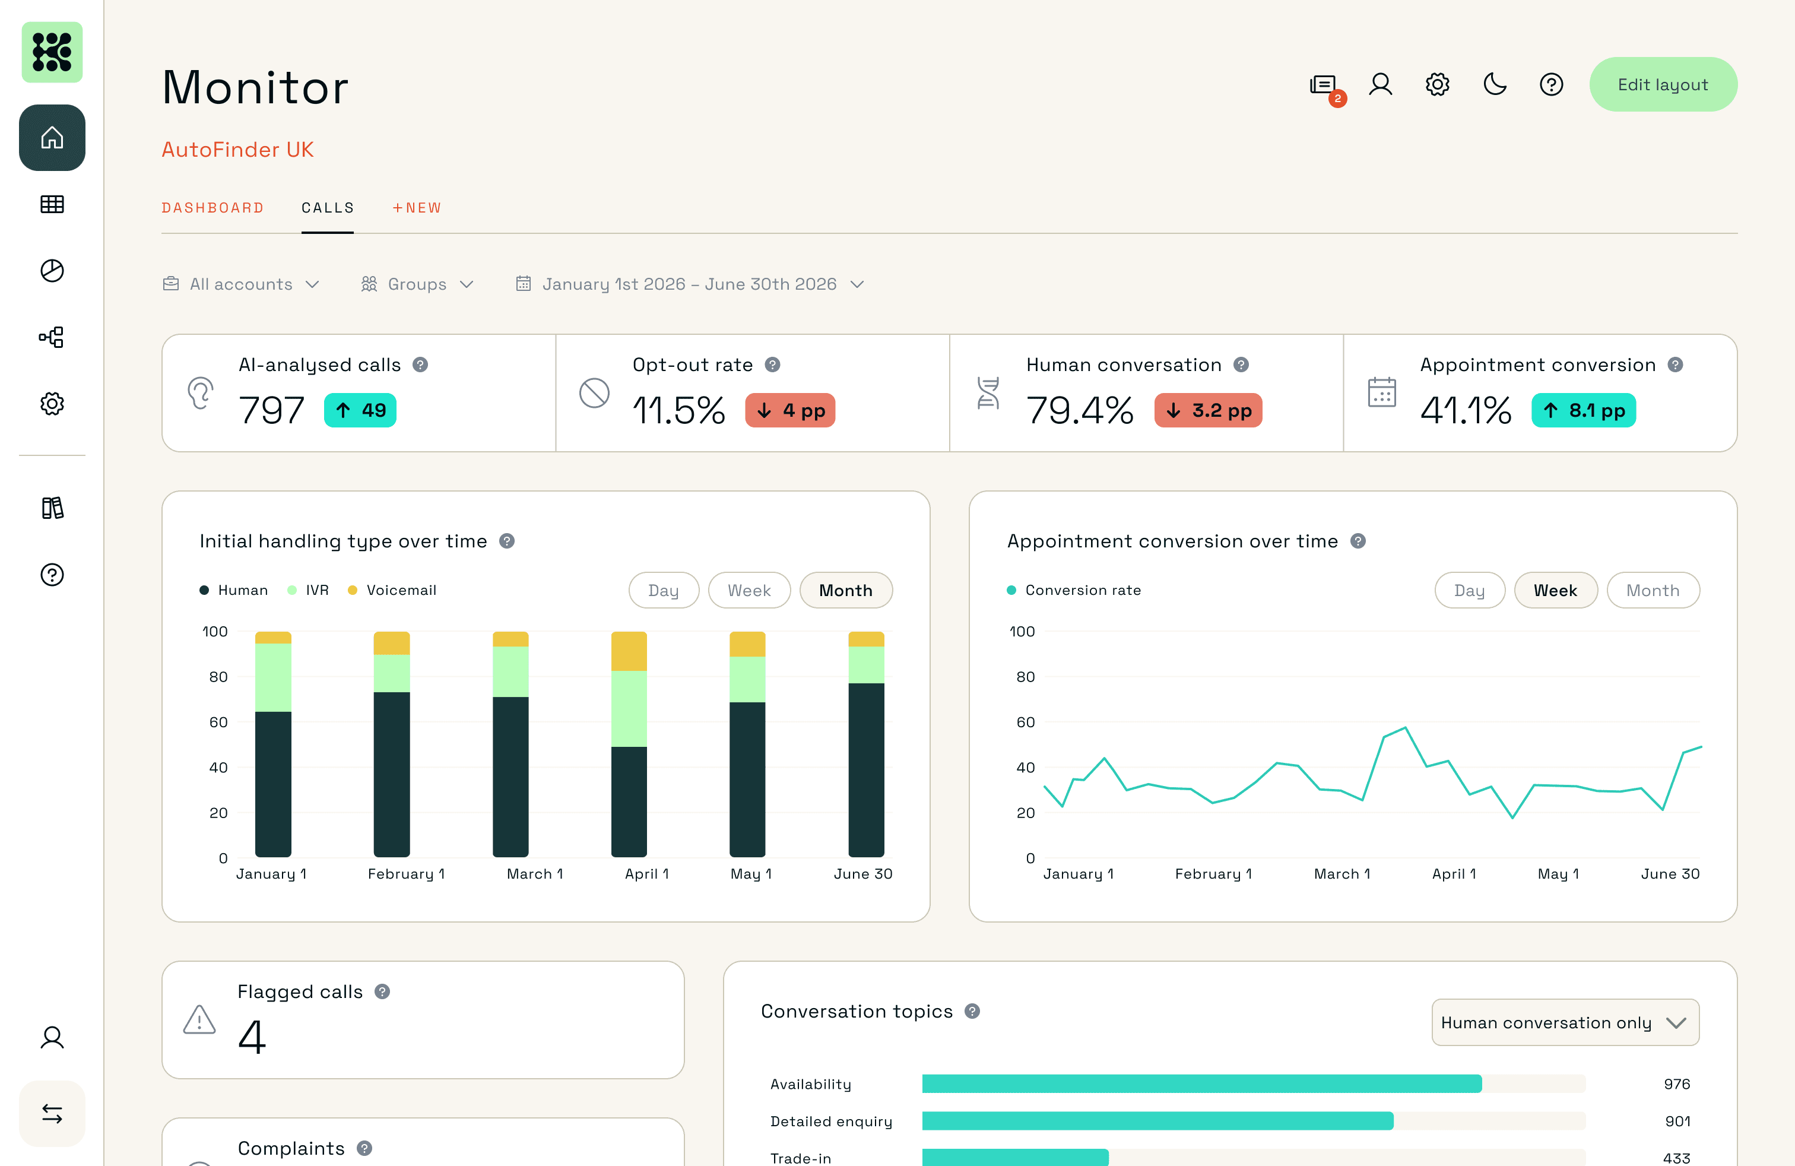Select Week for Initial handling chart
1795x1166 pixels.
point(749,591)
